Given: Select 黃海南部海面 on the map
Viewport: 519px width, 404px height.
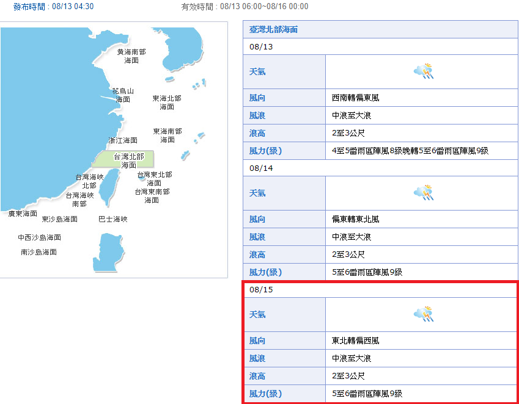Looking at the screenshot, I should pyautogui.click(x=131, y=56).
